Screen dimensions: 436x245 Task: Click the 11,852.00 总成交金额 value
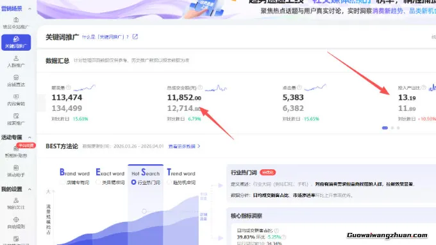click(184, 97)
